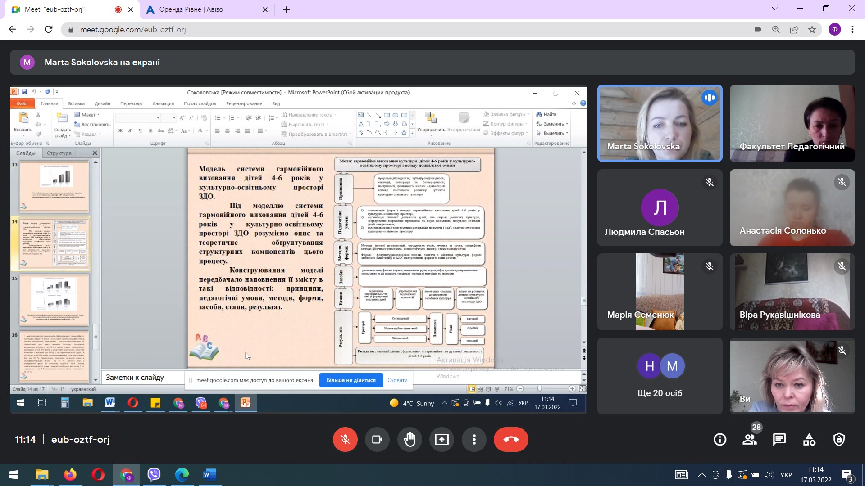Click 'Найти' button in shared PowerPoint

(x=546, y=114)
